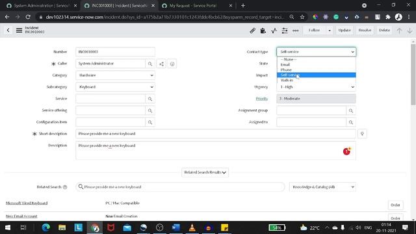The width and height of the screenshot is (416, 234).
Task: Open VLC media player from taskbar
Action: [192, 227]
